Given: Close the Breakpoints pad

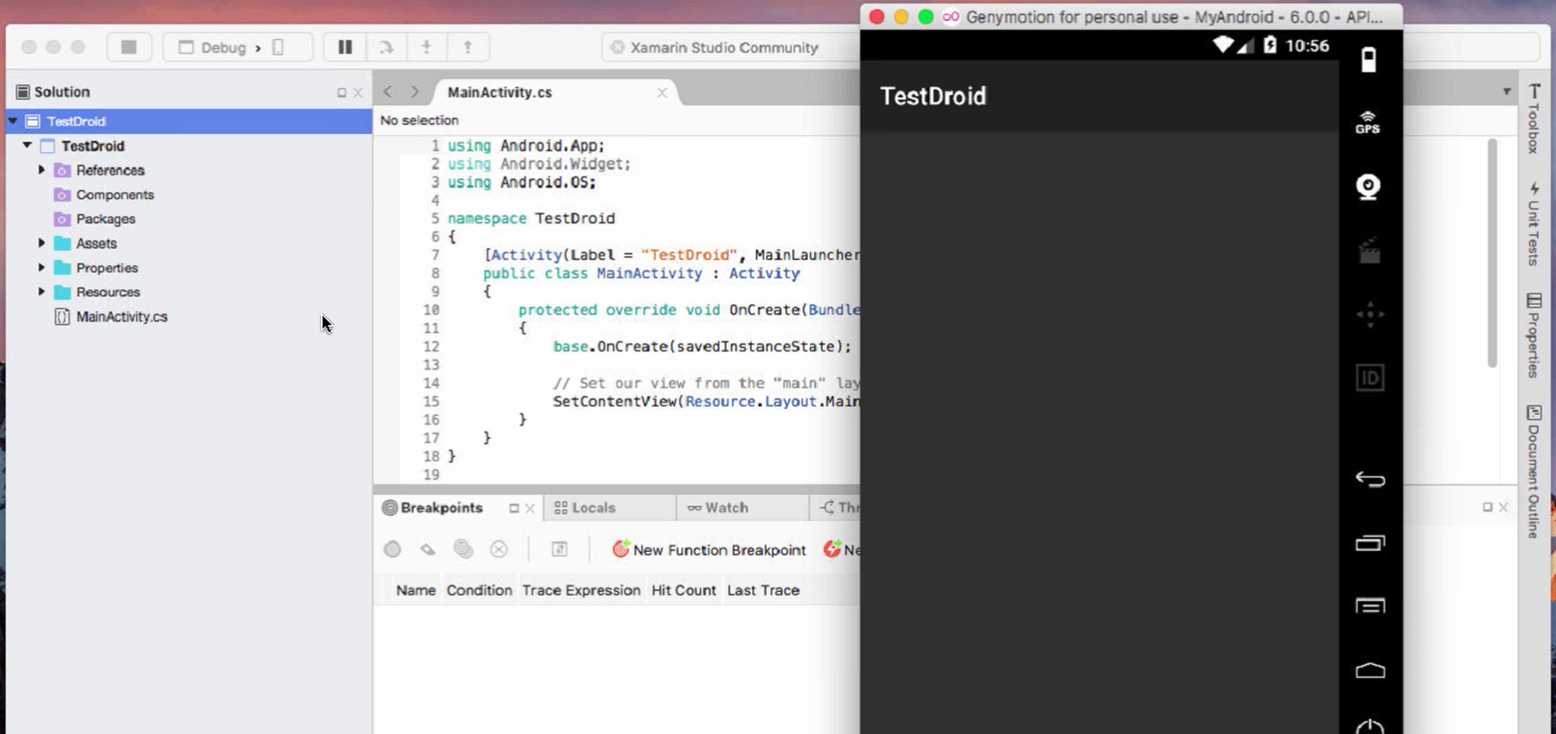Looking at the screenshot, I should (x=530, y=508).
